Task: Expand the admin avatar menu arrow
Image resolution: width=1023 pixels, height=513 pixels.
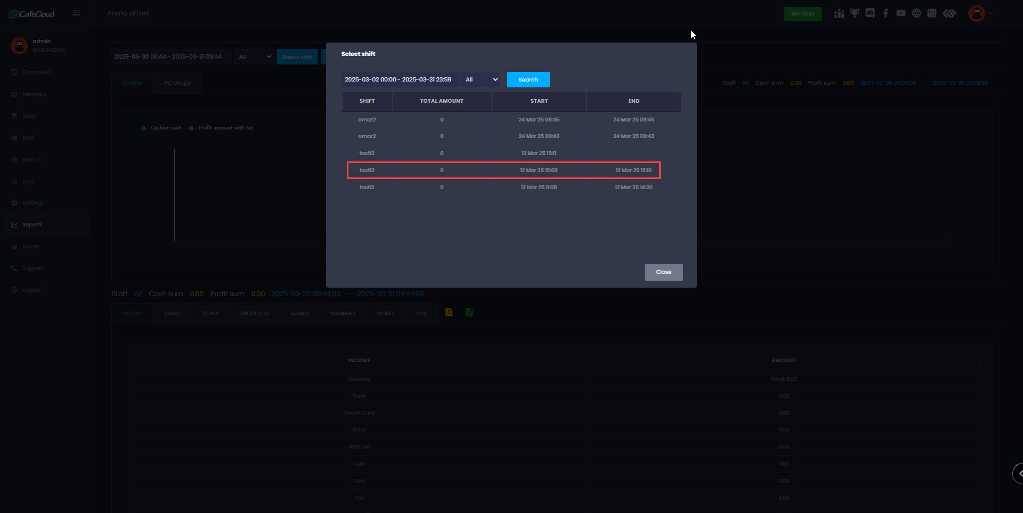Action: point(991,13)
